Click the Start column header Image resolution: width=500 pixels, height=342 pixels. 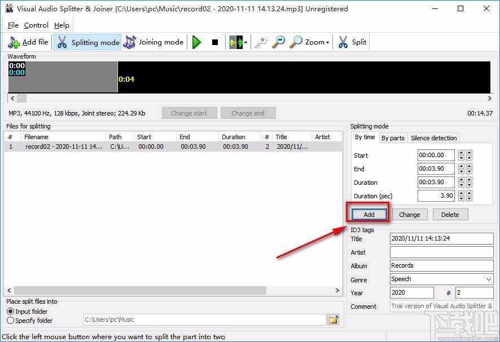pos(155,137)
